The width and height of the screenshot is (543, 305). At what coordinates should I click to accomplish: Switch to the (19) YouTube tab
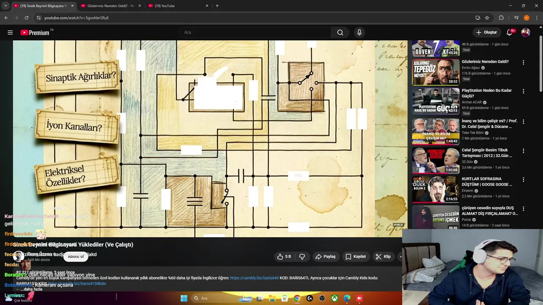178,6
